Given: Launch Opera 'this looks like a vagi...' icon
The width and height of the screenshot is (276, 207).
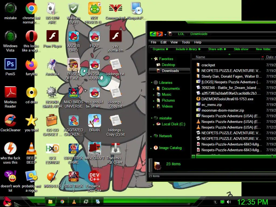Looking at the screenshot, I should [x=31, y=41].
